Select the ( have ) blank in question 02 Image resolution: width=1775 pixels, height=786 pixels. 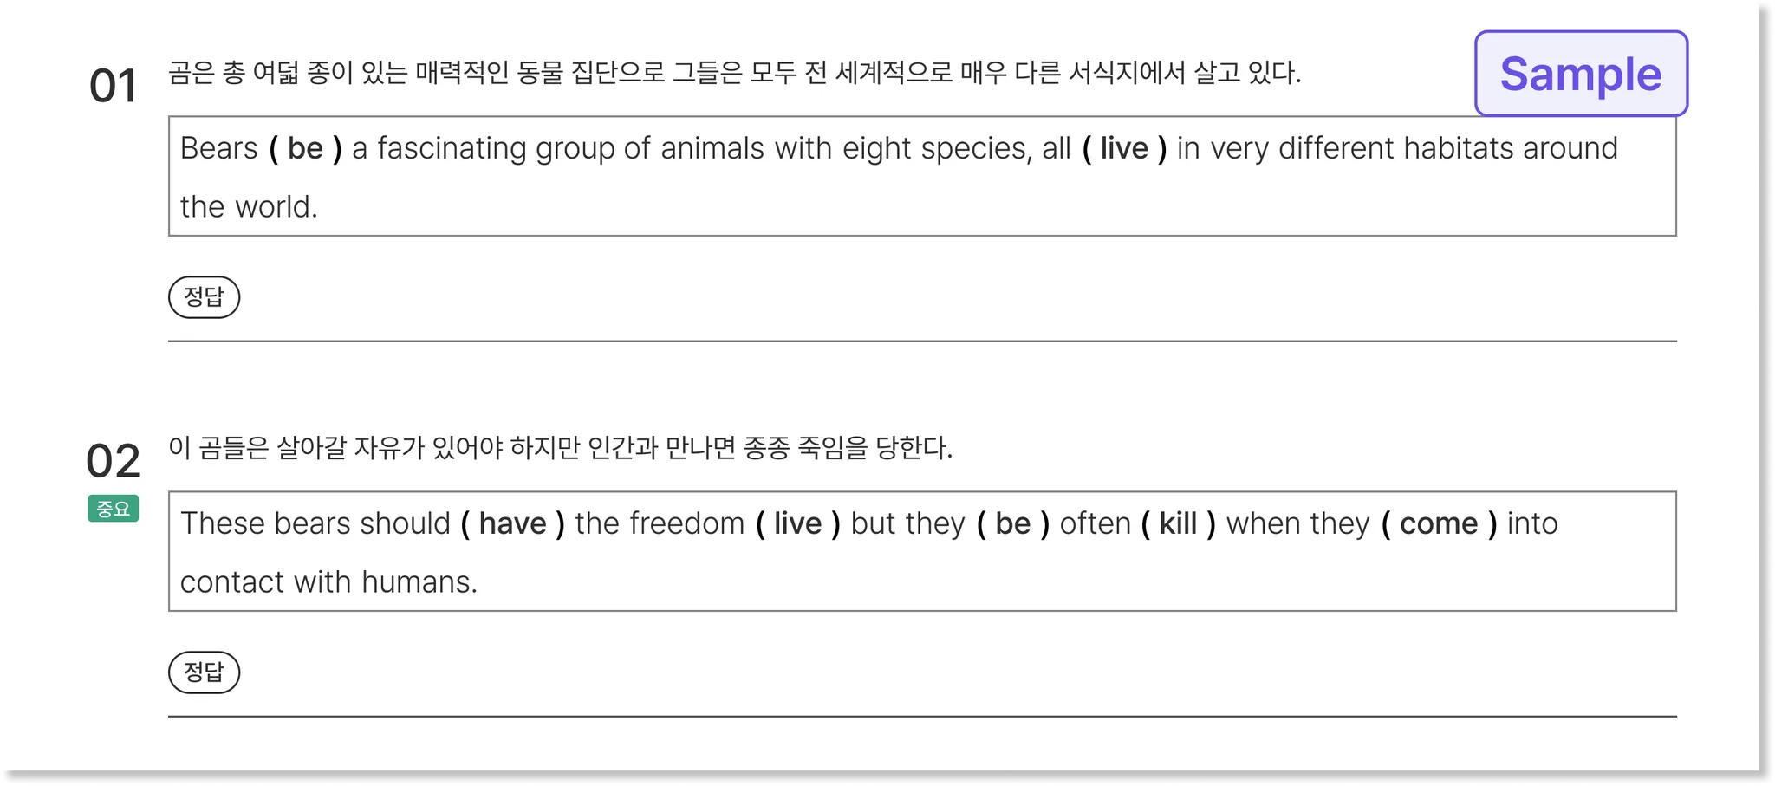click(512, 524)
